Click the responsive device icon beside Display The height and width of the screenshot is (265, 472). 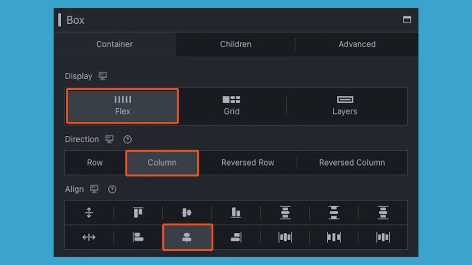point(103,76)
